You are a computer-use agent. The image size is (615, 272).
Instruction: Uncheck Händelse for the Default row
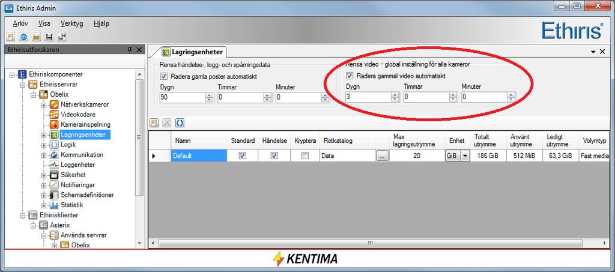pyautogui.click(x=274, y=156)
